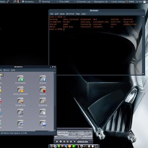Image resolution: width=148 pixels, height=148 pixels.
Task: Switch to XMMS in the taskbar
Action: (x=134, y=1)
